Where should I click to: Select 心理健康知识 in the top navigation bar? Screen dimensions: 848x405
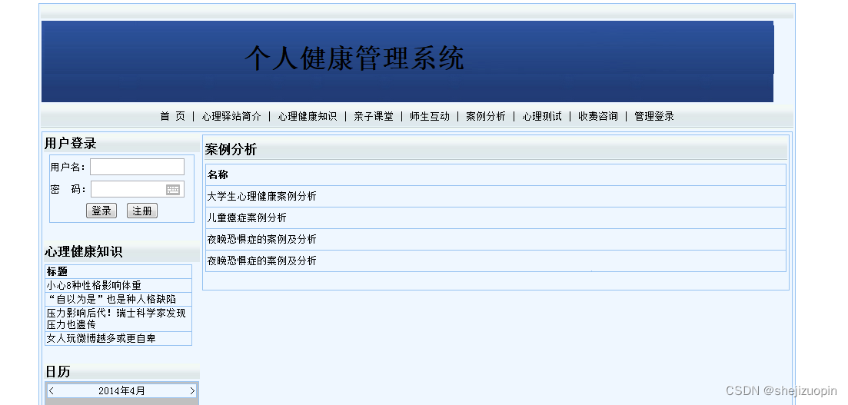308,116
